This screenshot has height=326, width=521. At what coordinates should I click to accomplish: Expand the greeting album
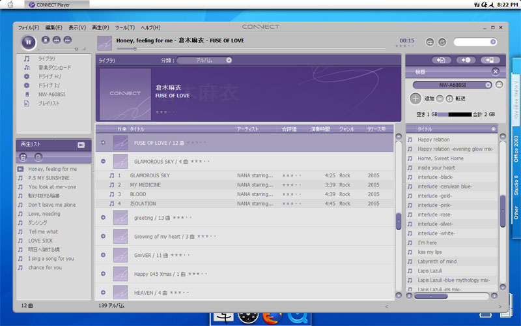click(x=103, y=217)
